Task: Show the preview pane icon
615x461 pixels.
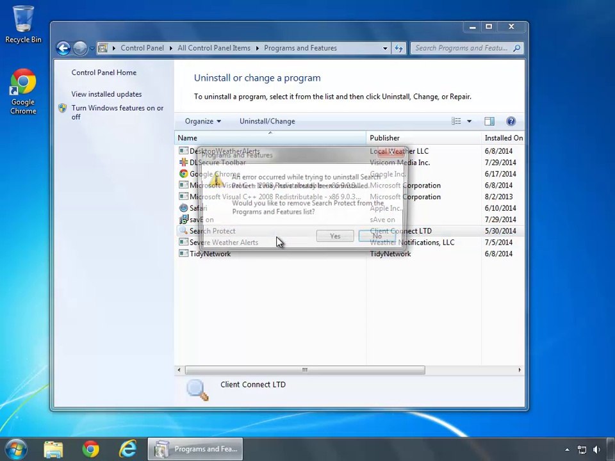Action: tap(489, 121)
